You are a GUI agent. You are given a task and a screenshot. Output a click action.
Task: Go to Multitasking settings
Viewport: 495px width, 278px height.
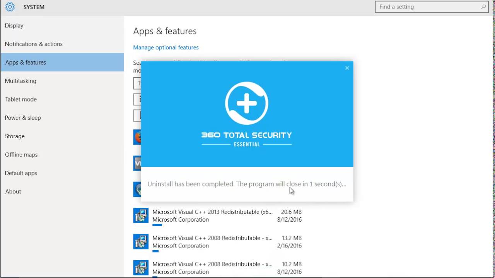62,81
